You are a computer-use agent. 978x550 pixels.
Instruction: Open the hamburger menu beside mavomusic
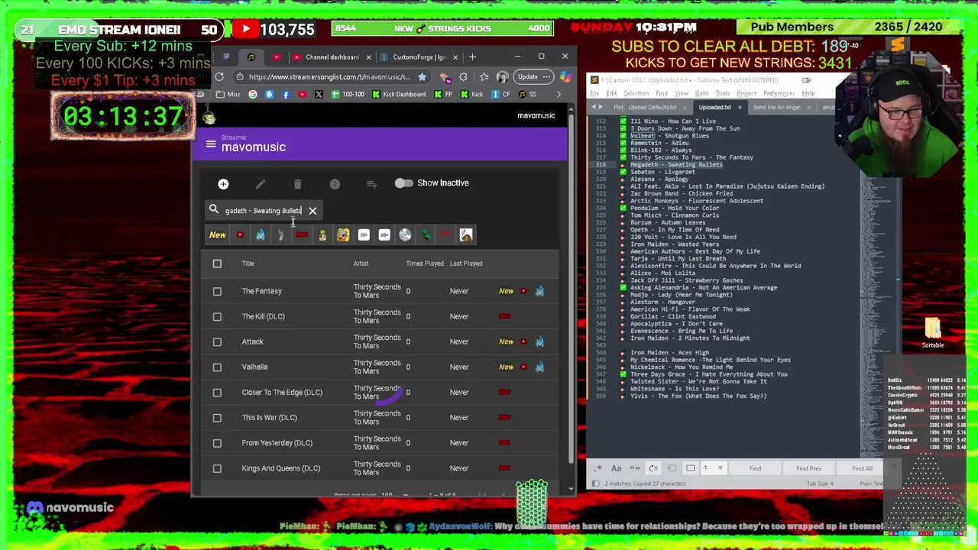tap(211, 144)
